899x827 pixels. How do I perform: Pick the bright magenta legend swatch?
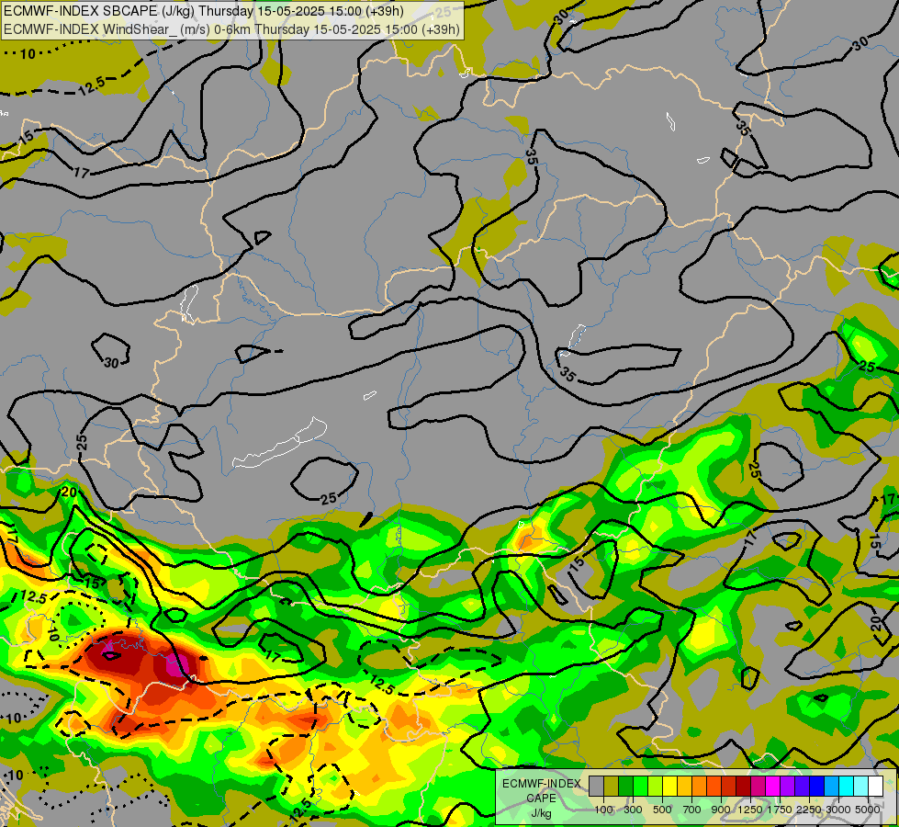click(x=773, y=786)
